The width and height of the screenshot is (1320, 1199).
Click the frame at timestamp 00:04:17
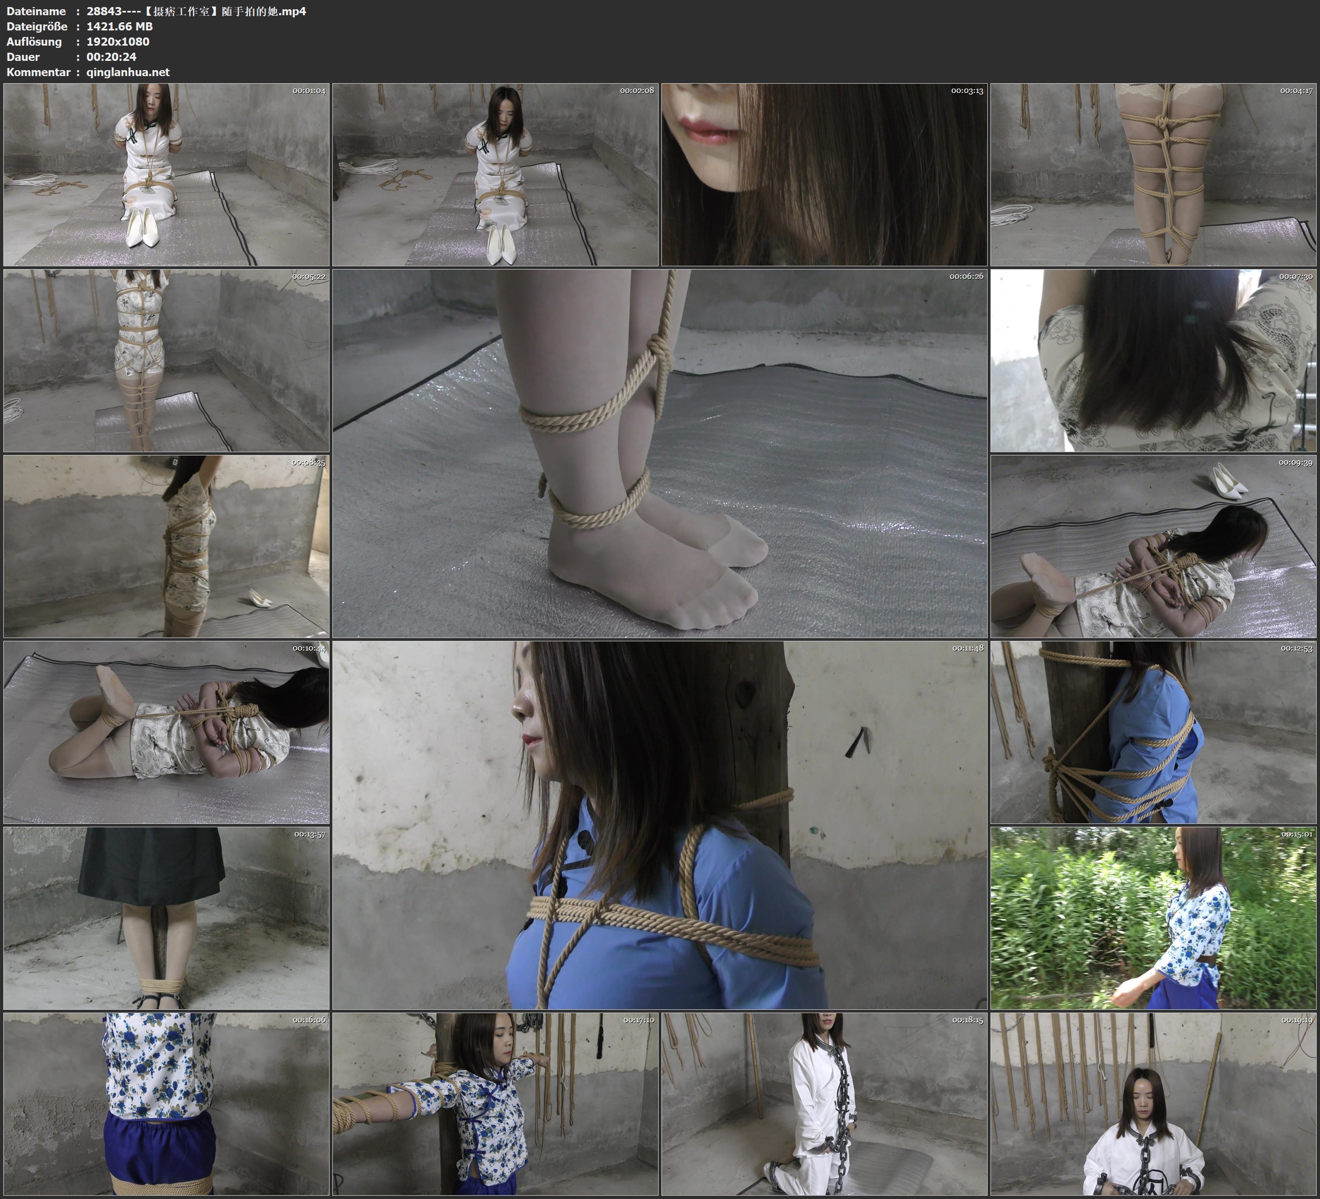(x=1153, y=174)
